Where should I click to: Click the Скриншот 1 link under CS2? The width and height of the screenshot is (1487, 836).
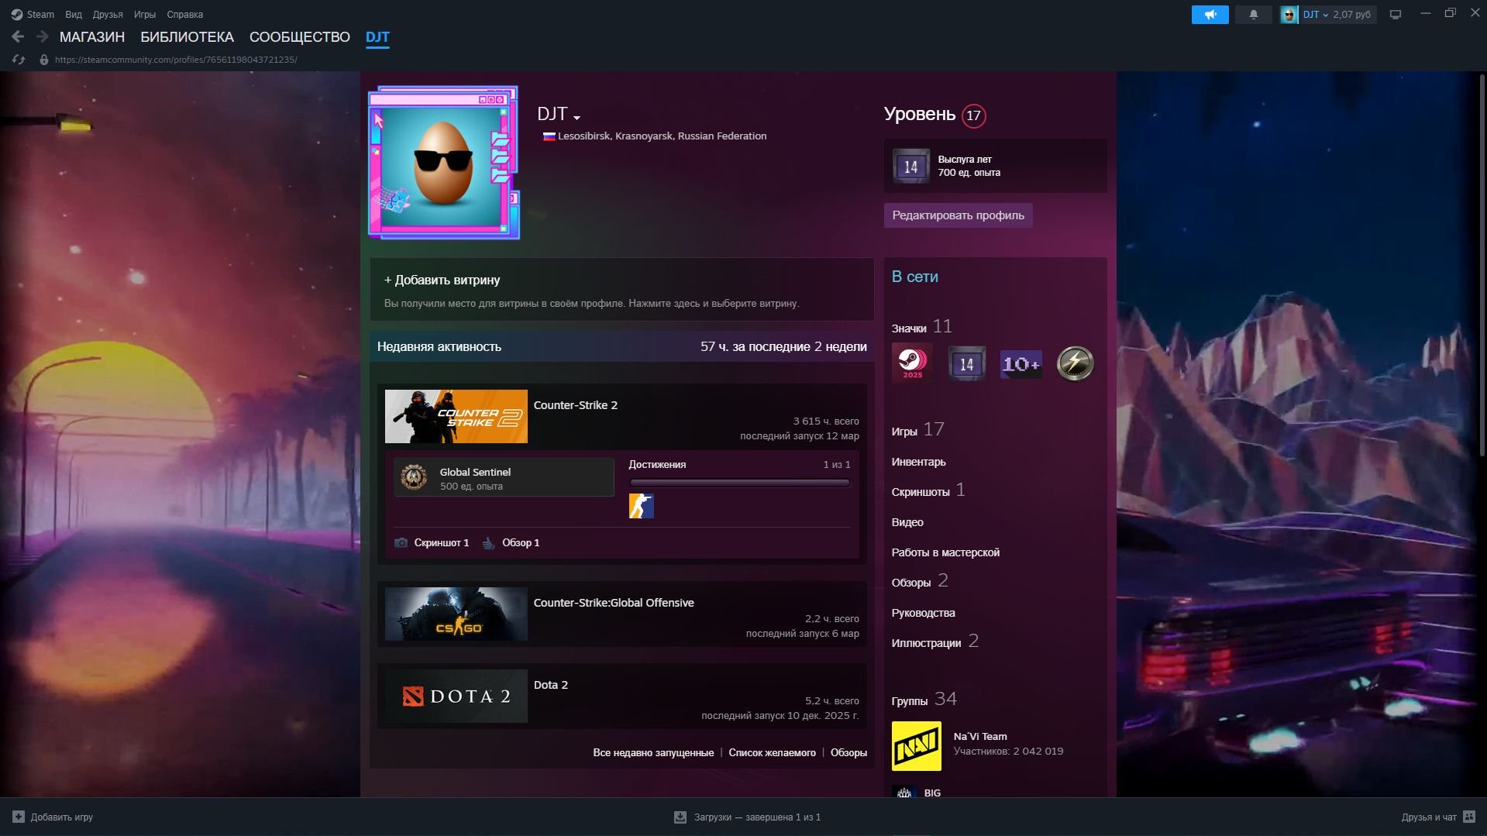pyautogui.click(x=442, y=543)
